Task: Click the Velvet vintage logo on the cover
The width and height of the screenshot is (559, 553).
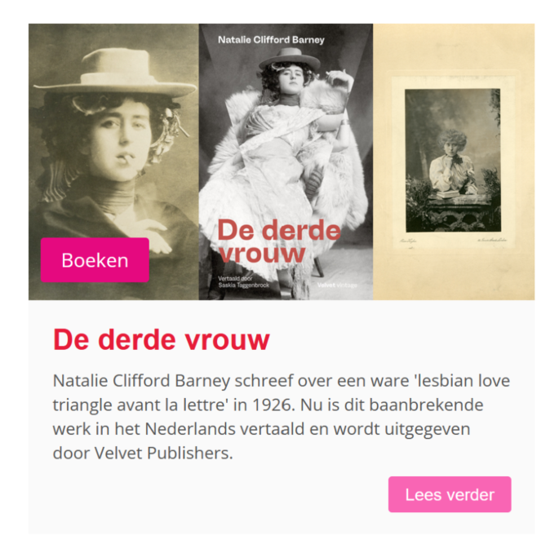Action: pos(337,285)
